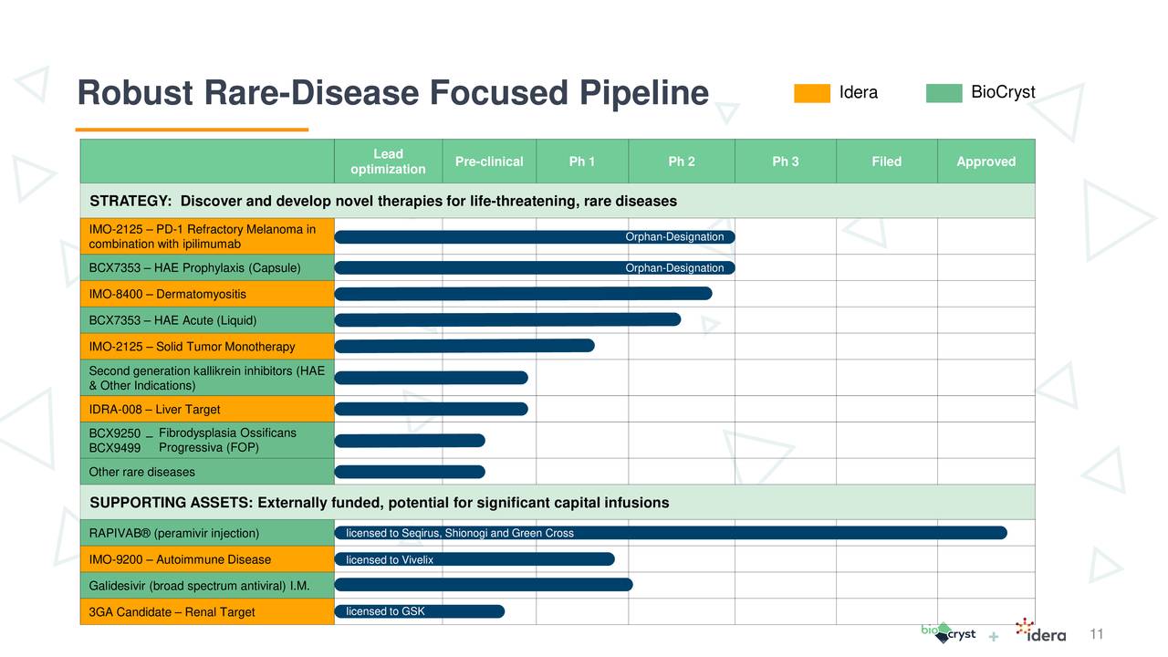Click the orange Idera legend swatch
This screenshot has height=657, width=1168.
coord(812,93)
